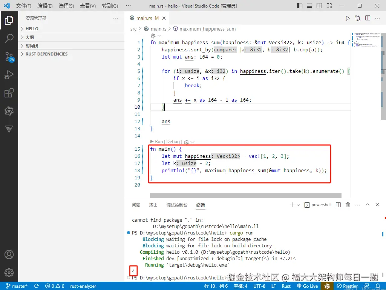Click the editor horizontal scrollbar
The width and height of the screenshot is (386, 290).
point(245,196)
